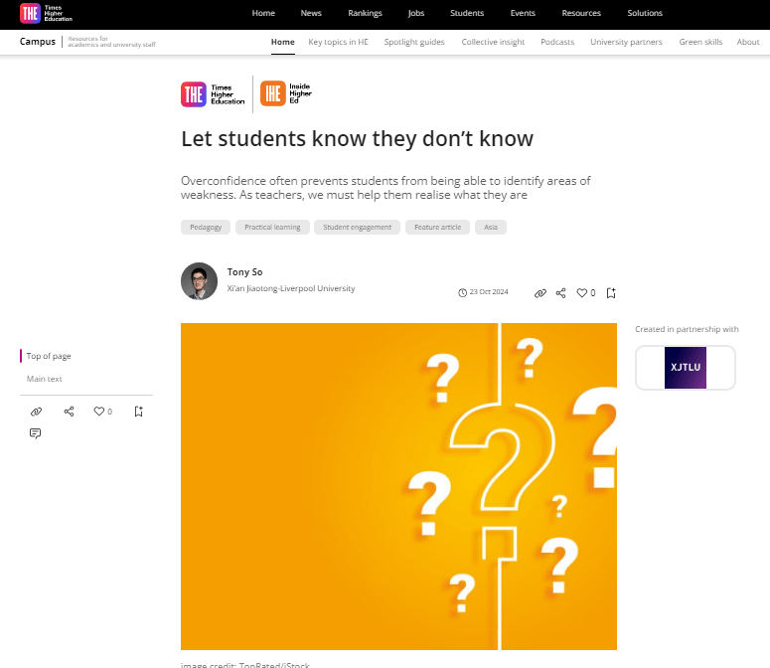Copy article link beside the date
Screen dimensions: 770x668
[x=540, y=293]
